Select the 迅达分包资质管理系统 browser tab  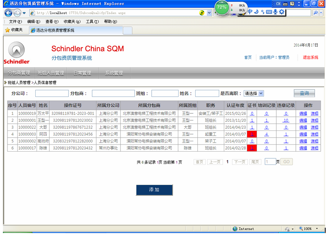click(x=76, y=30)
